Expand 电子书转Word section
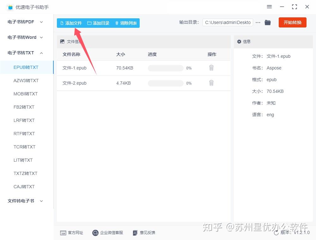 (25, 38)
